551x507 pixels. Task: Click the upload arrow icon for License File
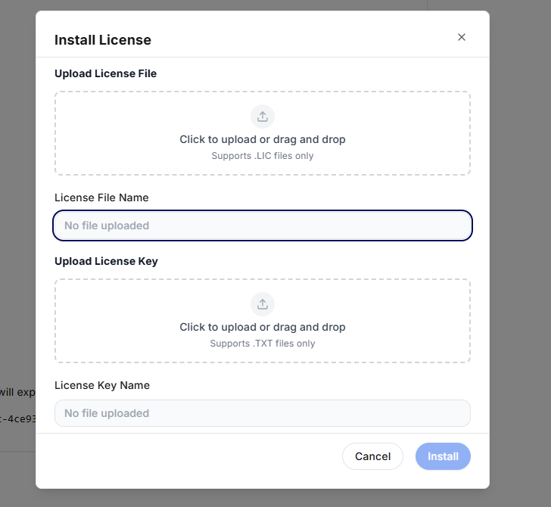coord(263,117)
